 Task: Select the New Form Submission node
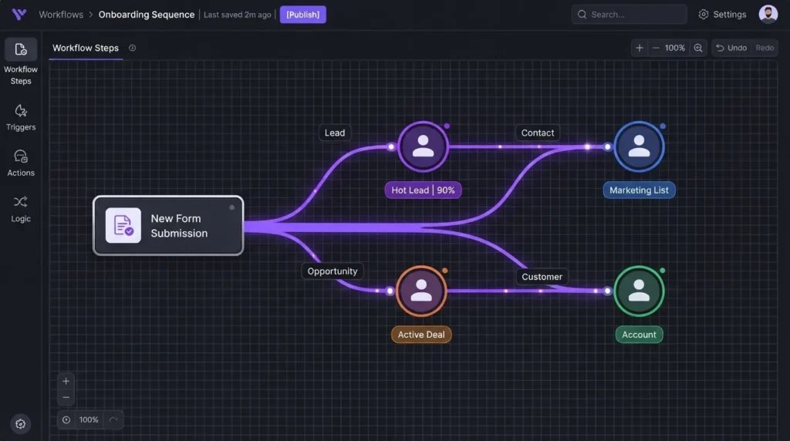pos(168,226)
